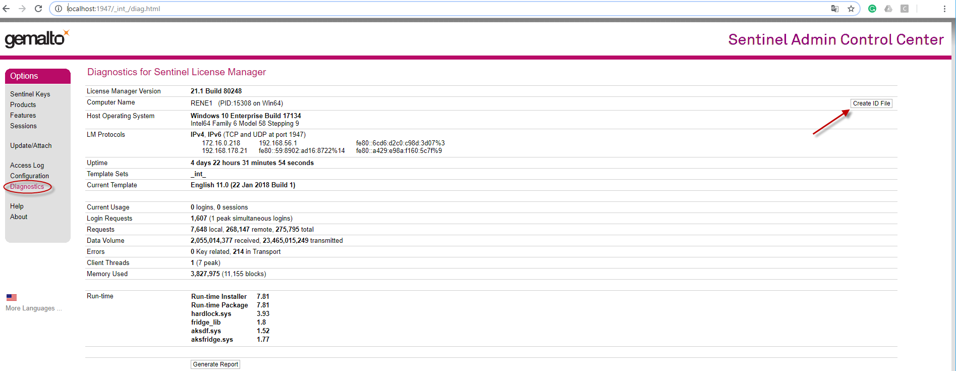Click the hardlock.sys entry
The height and width of the screenshot is (371, 956).
click(x=211, y=313)
